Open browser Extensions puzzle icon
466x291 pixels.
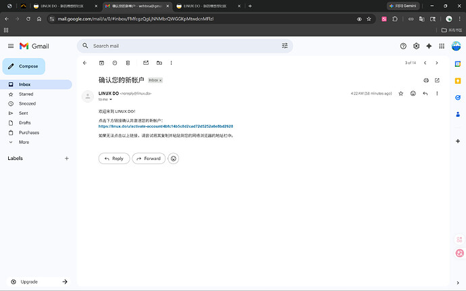(x=394, y=19)
